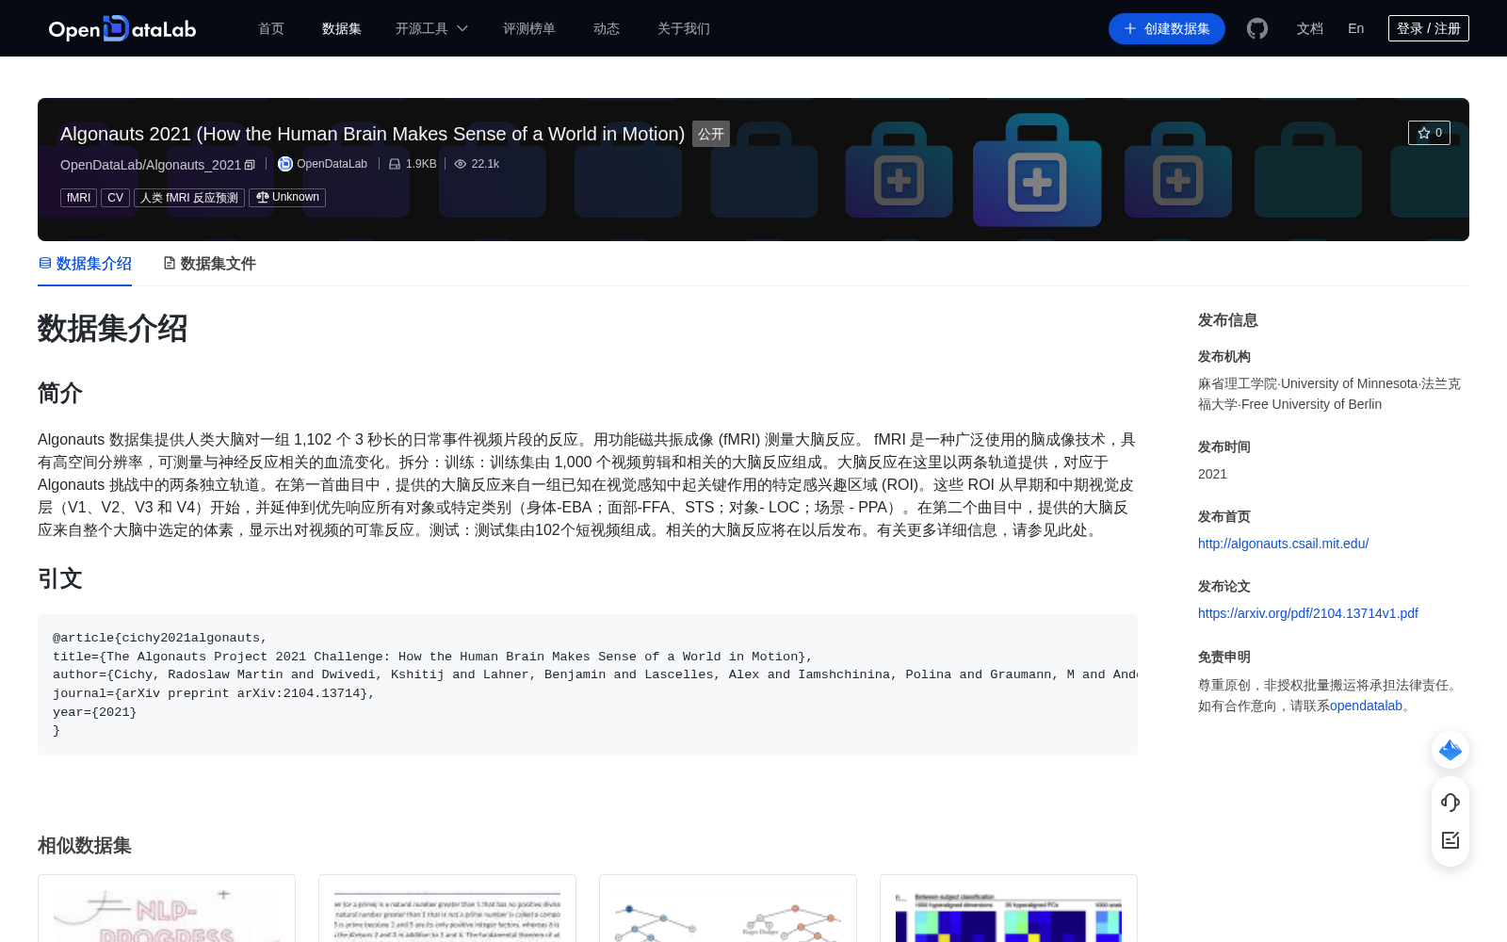Copy dataset path OpenDataLab/Algonauts_2021 icon
Screen dimensions: 1507x942
(250, 165)
